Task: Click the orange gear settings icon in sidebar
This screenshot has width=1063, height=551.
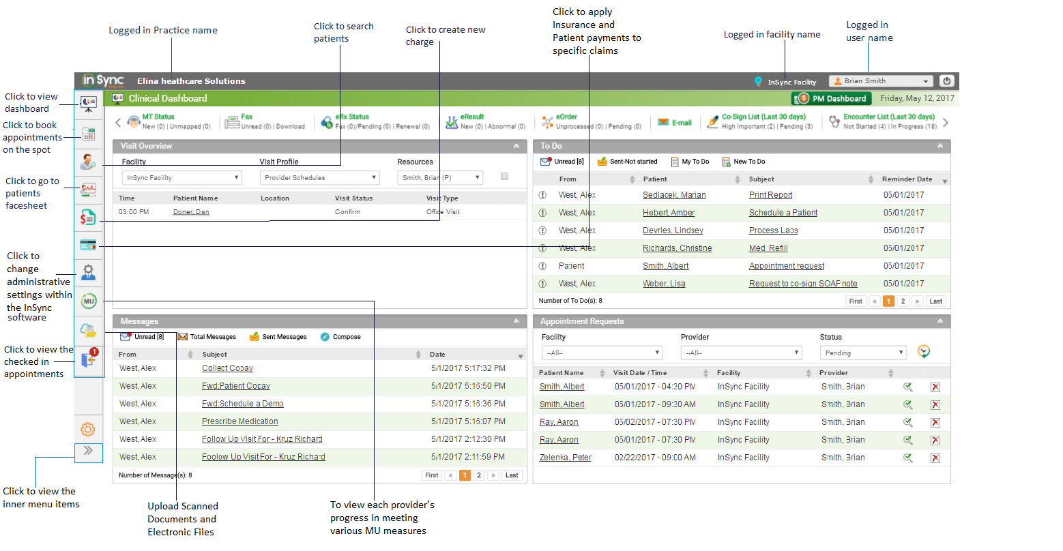Action: 88,430
